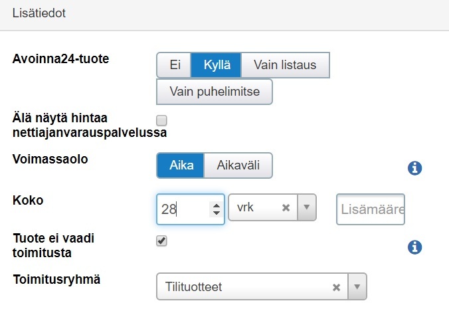Decrease the Koko value with the down arrow
This screenshot has height=311, width=449.
pos(215,213)
